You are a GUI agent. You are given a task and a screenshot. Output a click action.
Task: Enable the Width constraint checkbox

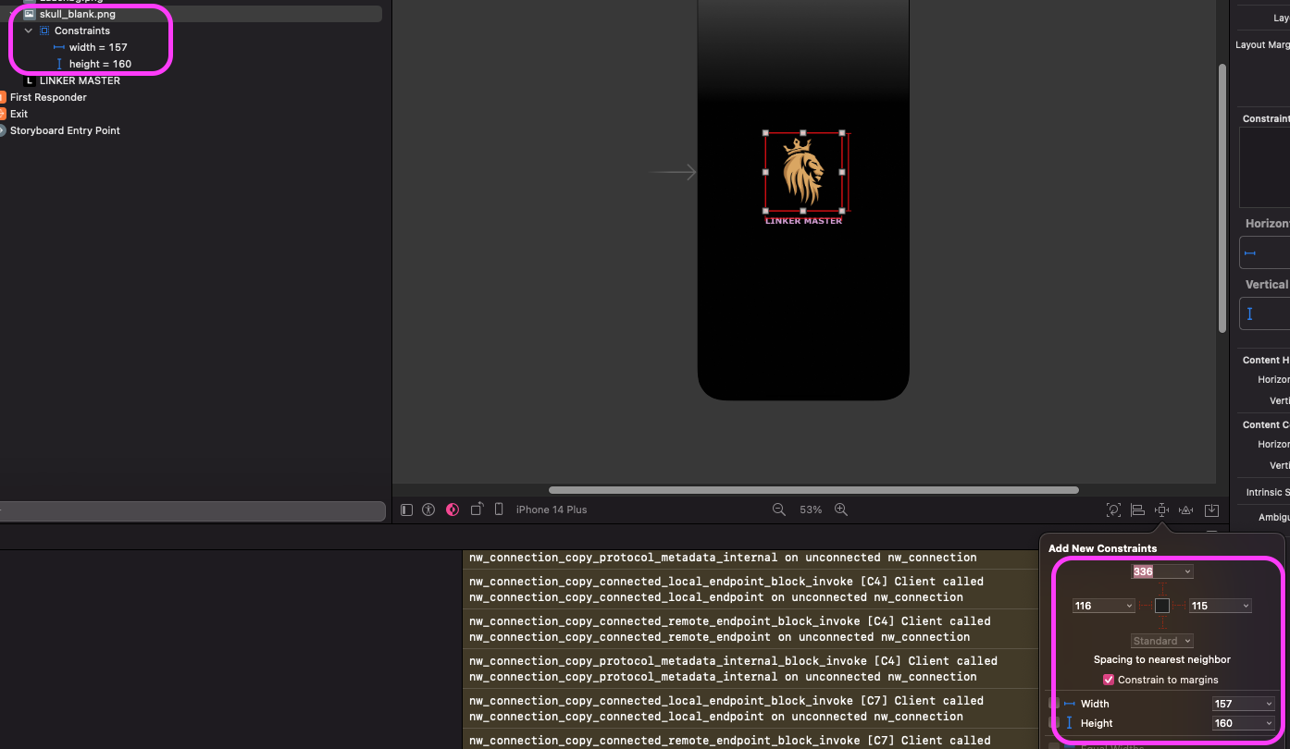point(1054,704)
